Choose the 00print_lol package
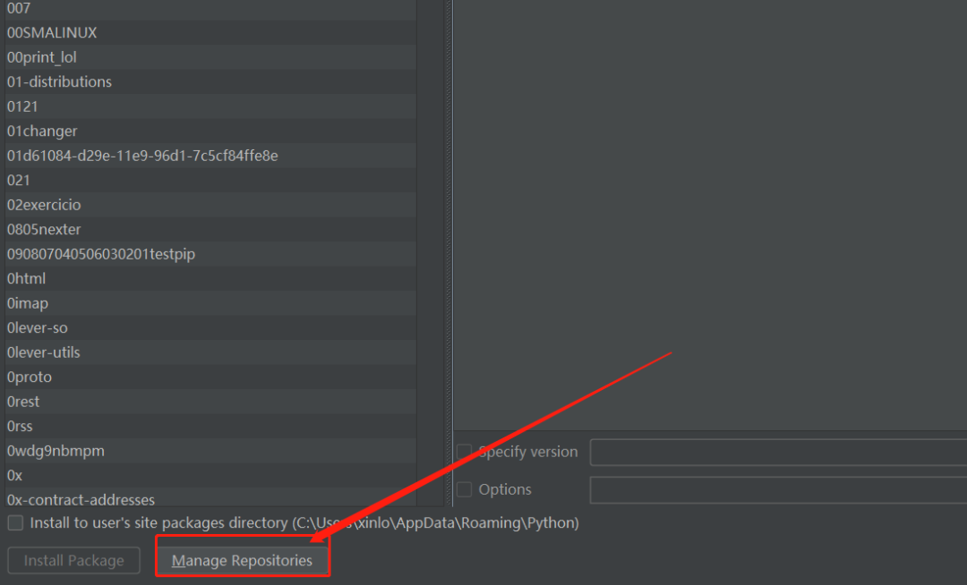 pyautogui.click(x=42, y=57)
